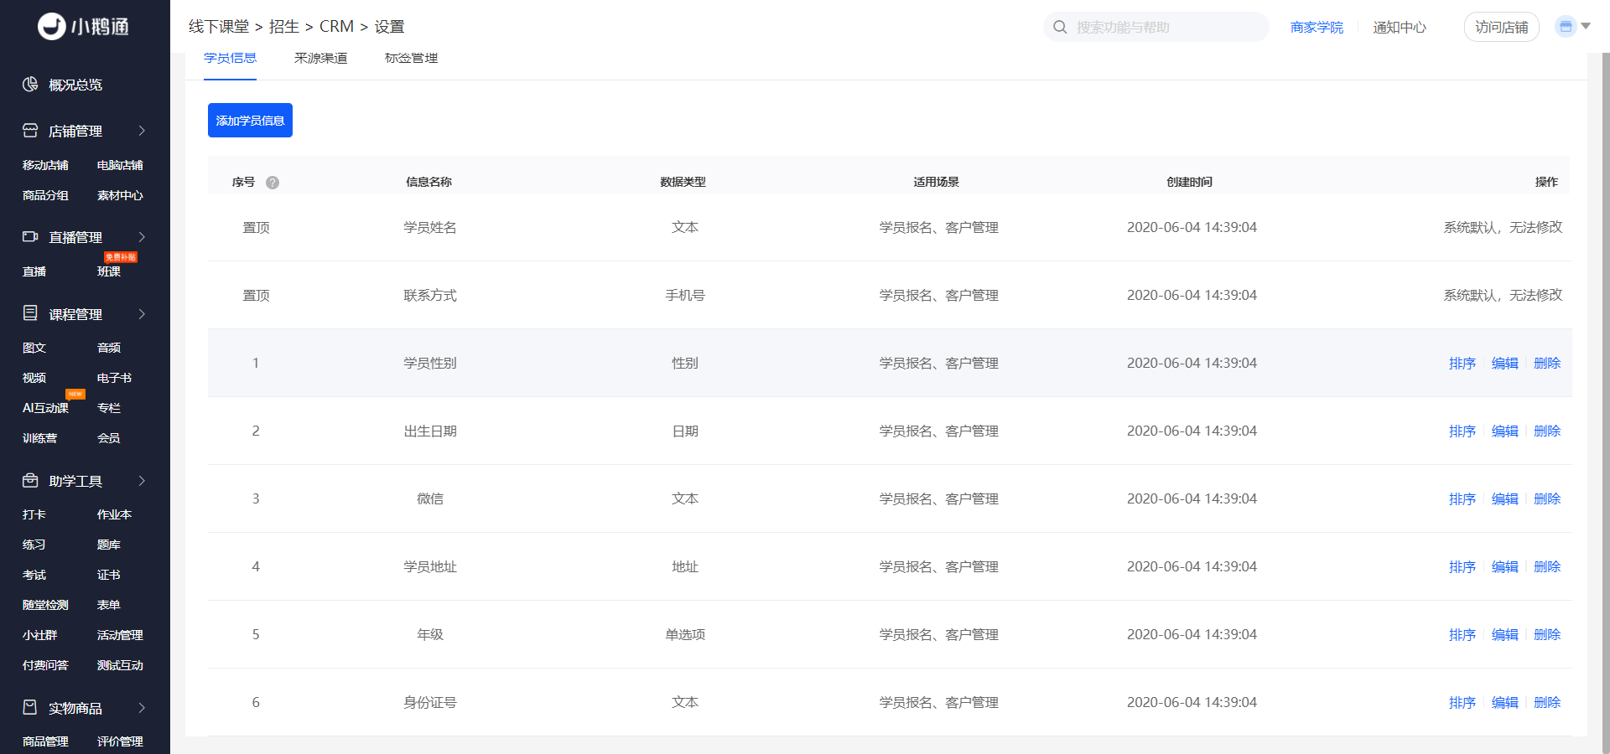This screenshot has height=754, width=1610.
Task: Open 班课 in the sidebar
Action: [x=109, y=271]
